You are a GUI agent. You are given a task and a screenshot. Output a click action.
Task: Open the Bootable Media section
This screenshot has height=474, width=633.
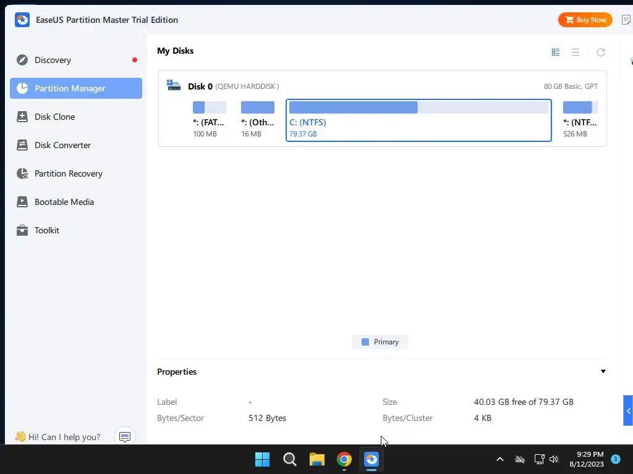[x=76, y=202]
